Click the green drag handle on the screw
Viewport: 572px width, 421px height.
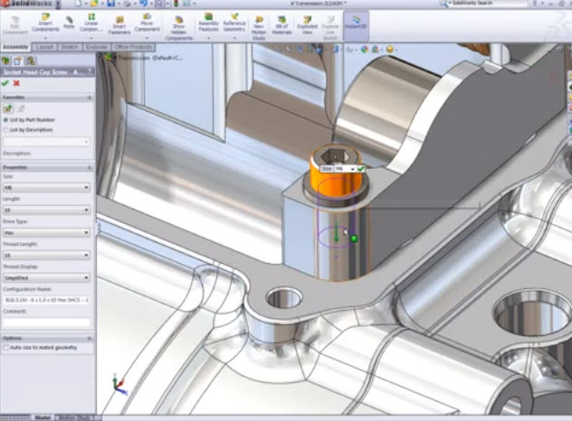tap(354, 239)
